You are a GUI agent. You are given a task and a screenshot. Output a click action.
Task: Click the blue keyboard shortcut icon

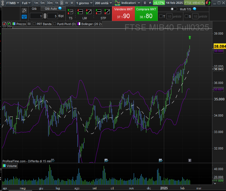(24, 17)
